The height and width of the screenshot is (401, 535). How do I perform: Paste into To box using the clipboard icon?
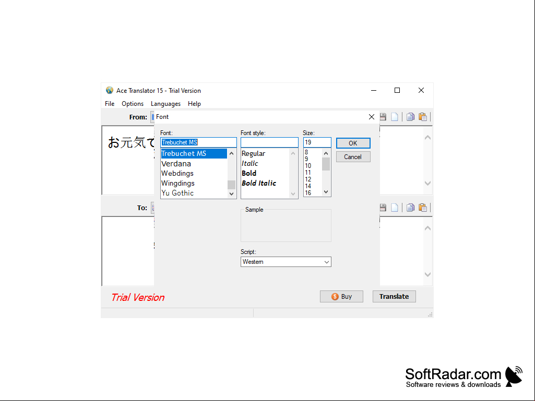423,208
